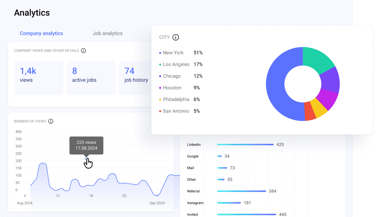Click the Linkedin bar showing 425

(x=245, y=145)
